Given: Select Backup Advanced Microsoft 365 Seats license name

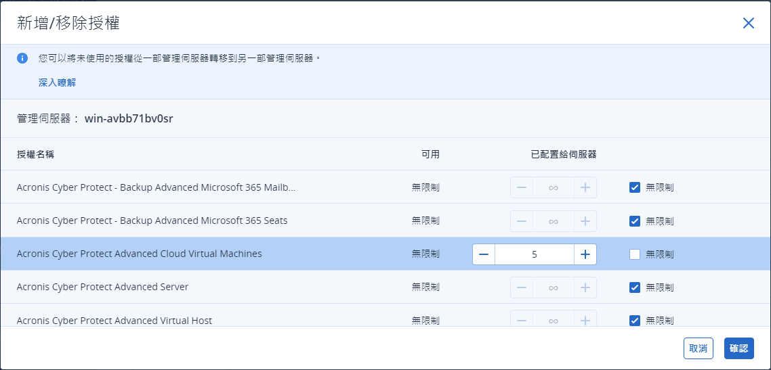Looking at the screenshot, I should [152, 221].
